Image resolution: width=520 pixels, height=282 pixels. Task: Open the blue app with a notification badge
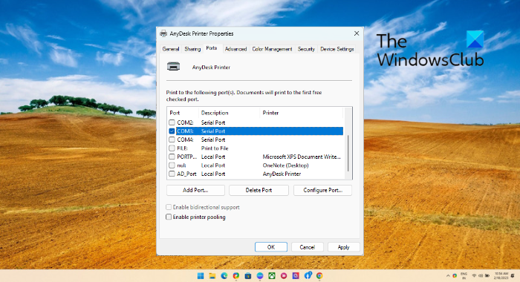tap(308, 275)
